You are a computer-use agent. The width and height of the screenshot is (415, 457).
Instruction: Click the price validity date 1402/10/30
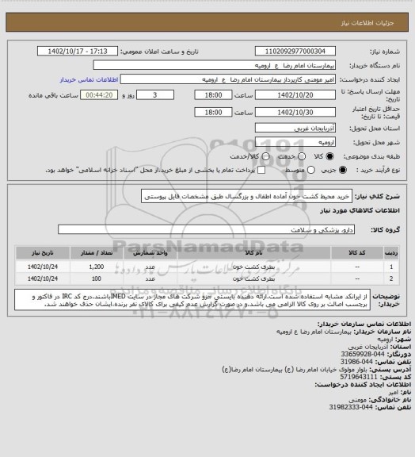[x=295, y=112]
